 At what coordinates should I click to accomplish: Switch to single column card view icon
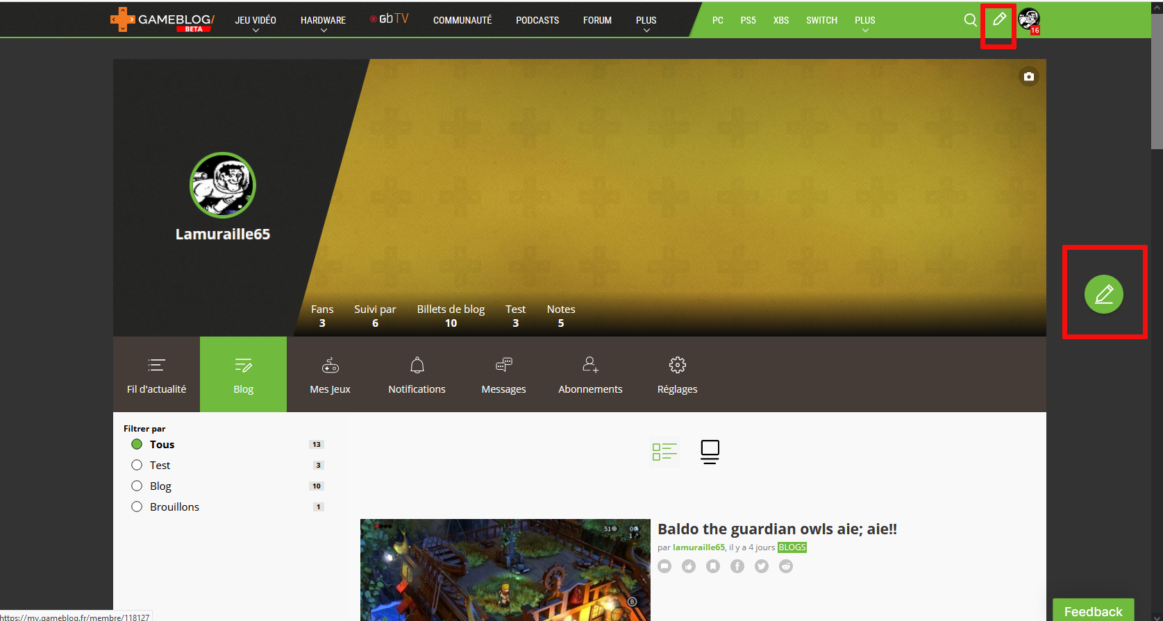point(710,452)
